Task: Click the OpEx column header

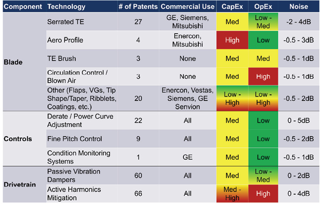Action: click(x=263, y=7)
